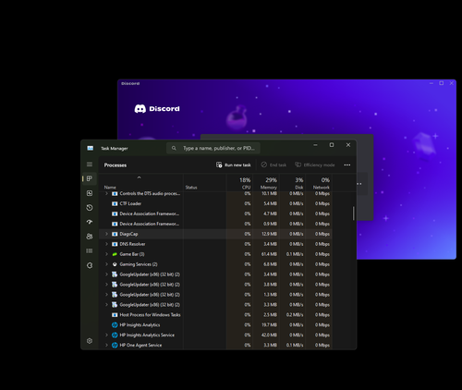Click the 0.2 MB/s disk value for Host Process

tap(295, 315)
